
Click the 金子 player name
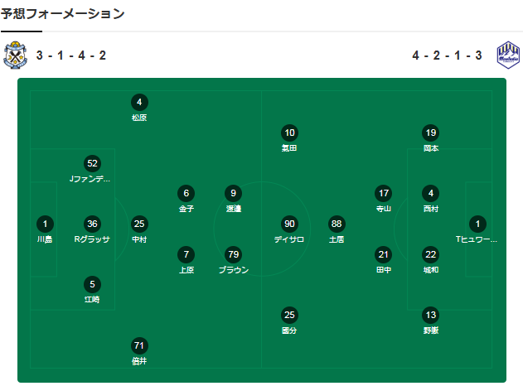(x=186, y=209)
